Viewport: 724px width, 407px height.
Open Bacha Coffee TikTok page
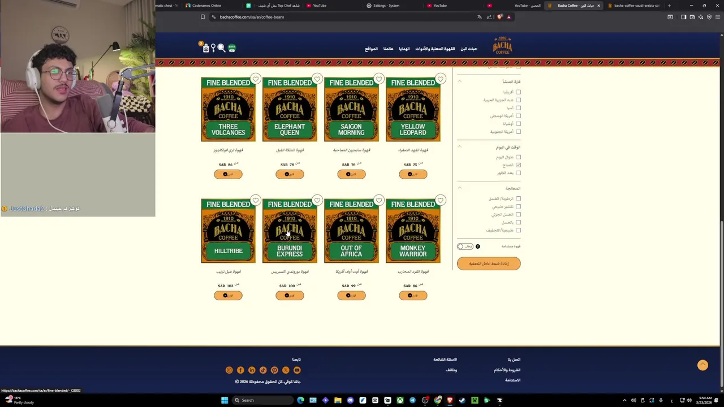coord(263,370)
